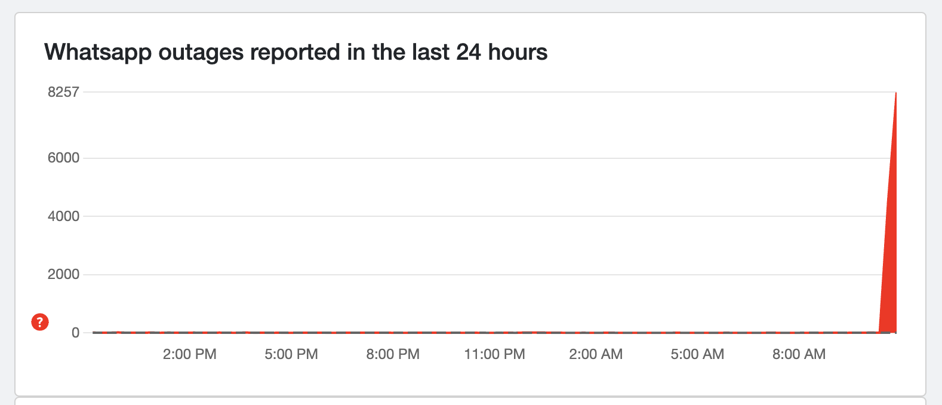Select the 8:00 AM time label
This screenshot has width=942, height=405.
[799, 354]
